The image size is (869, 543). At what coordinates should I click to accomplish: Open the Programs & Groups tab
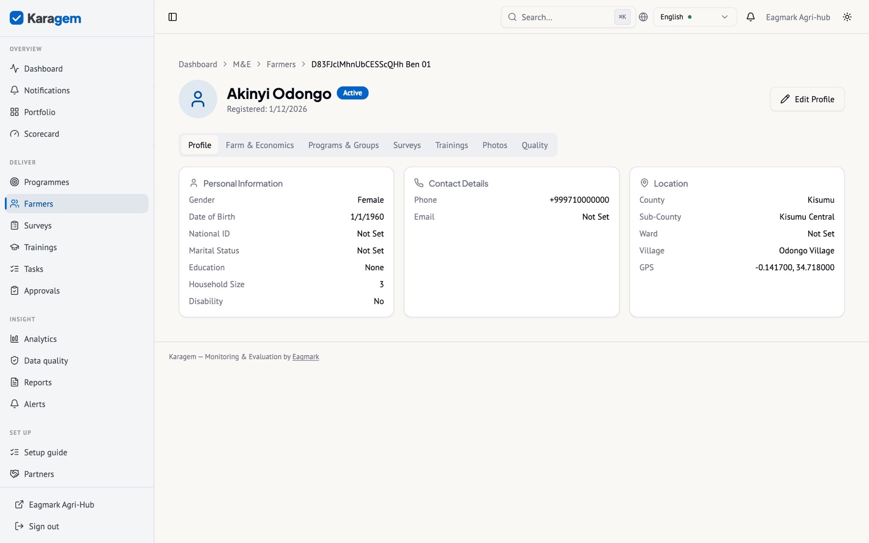(343, 145)
